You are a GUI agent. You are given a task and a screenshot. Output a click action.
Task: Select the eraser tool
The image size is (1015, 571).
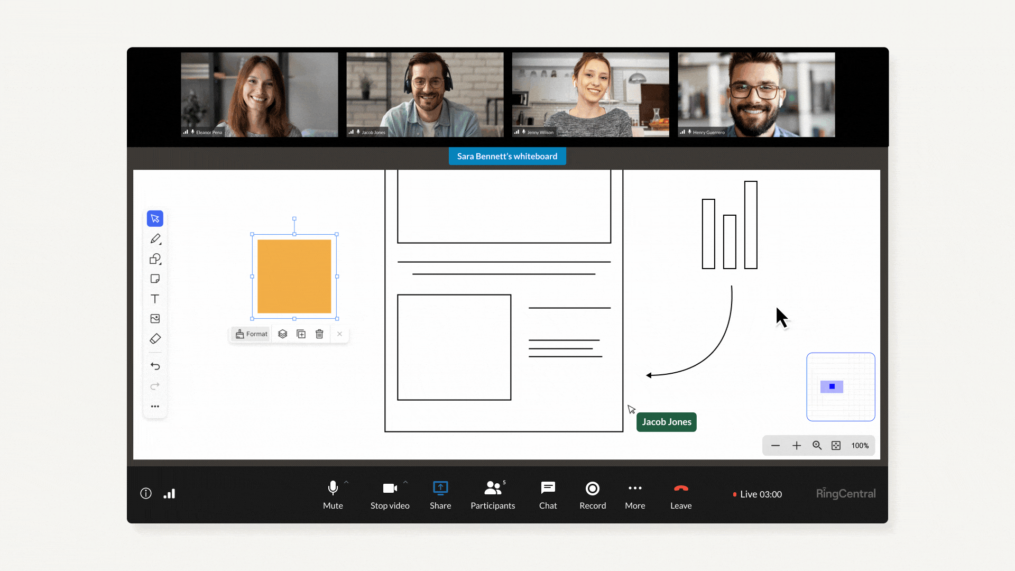[x=155, y=338]
